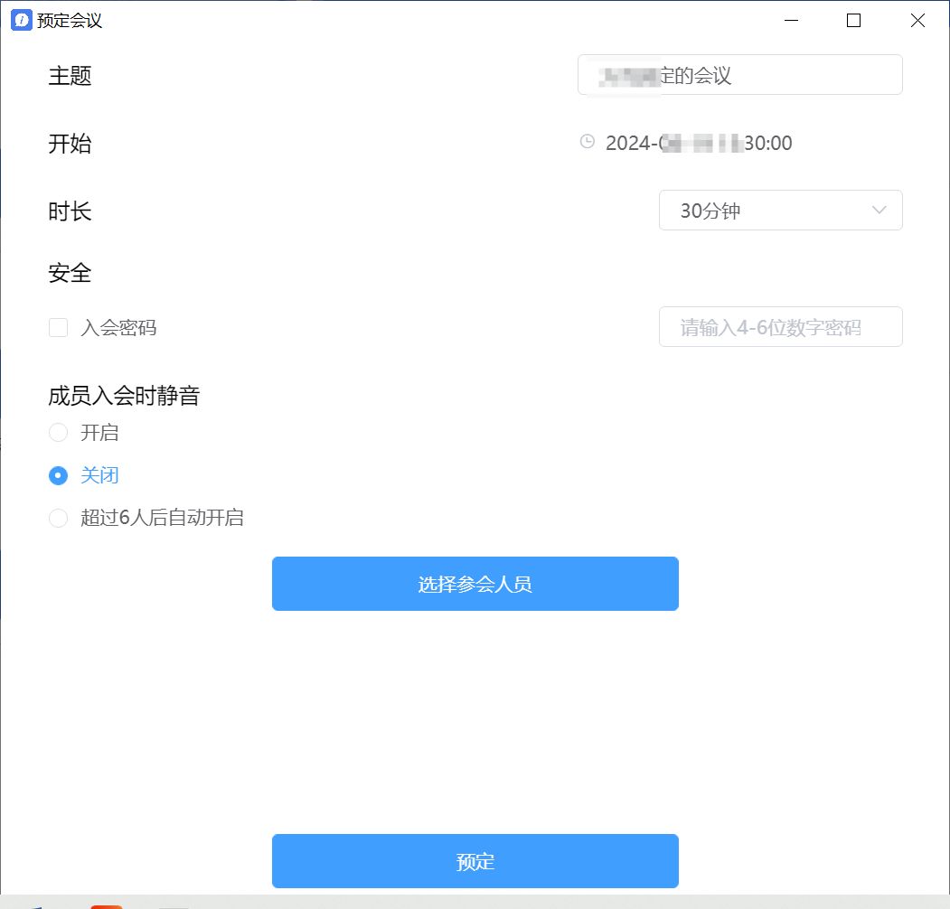
Task: Select the 关闭 mute-on-entry radio option
Action: (x=59, y=475)
